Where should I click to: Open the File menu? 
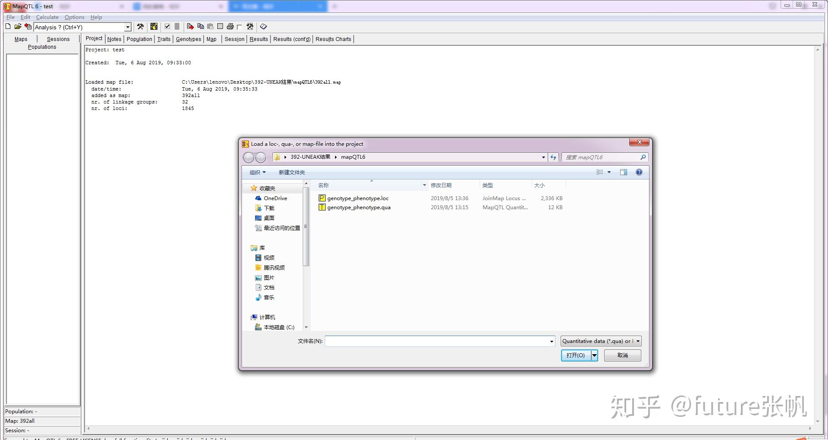(x=10, y=17)
